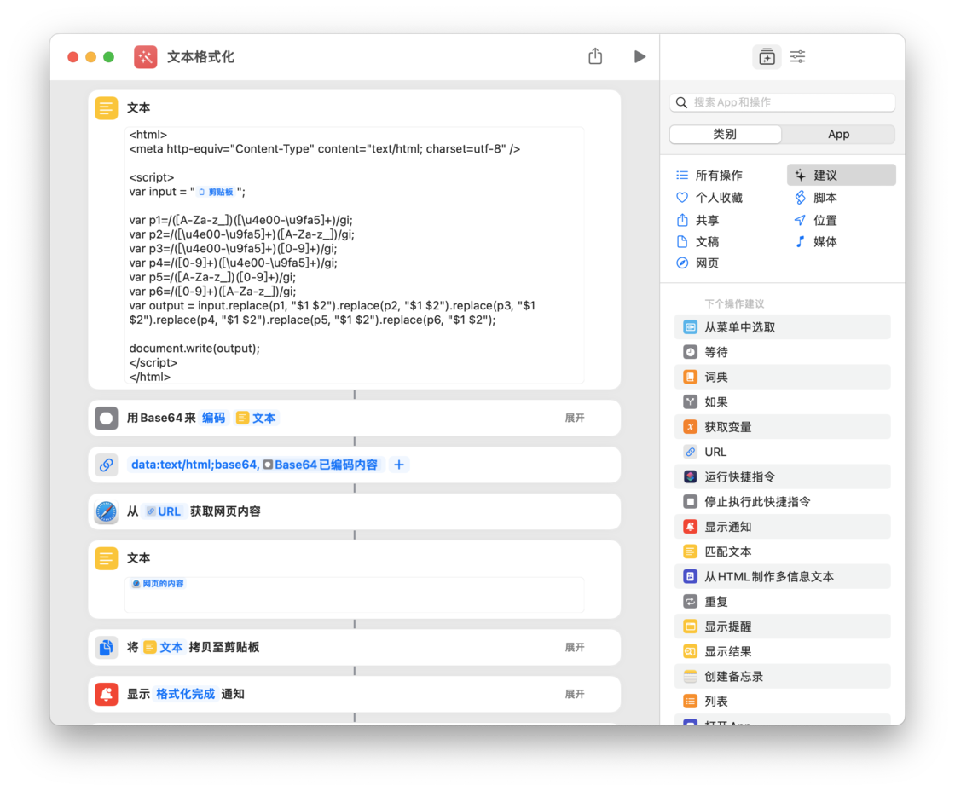This screenshot has width=955, height=791.
Task: Add 从HTML制作多信息文本 action
Action: pyautogui.click(x=782, y=577)
